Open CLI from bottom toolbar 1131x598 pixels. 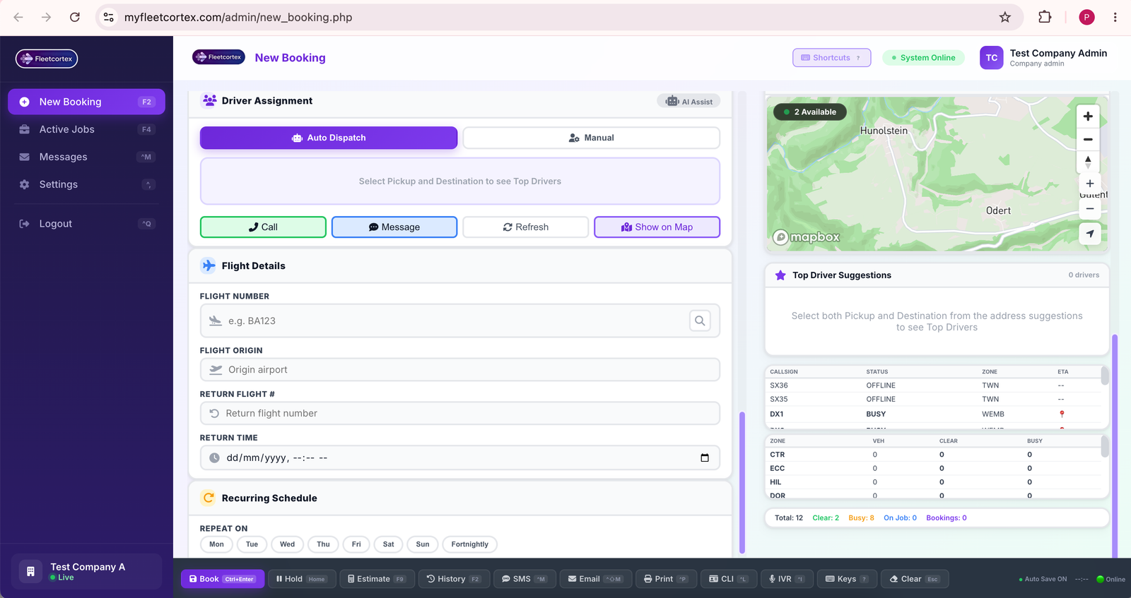pos(729,579)
